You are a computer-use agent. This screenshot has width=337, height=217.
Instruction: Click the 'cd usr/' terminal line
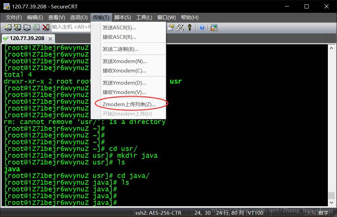click(71, 149)
